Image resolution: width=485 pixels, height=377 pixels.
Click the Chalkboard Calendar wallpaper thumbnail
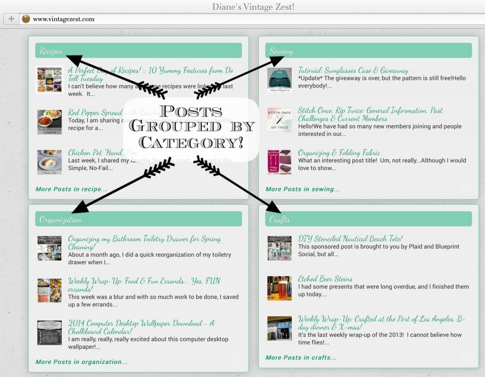coord(50,332)
